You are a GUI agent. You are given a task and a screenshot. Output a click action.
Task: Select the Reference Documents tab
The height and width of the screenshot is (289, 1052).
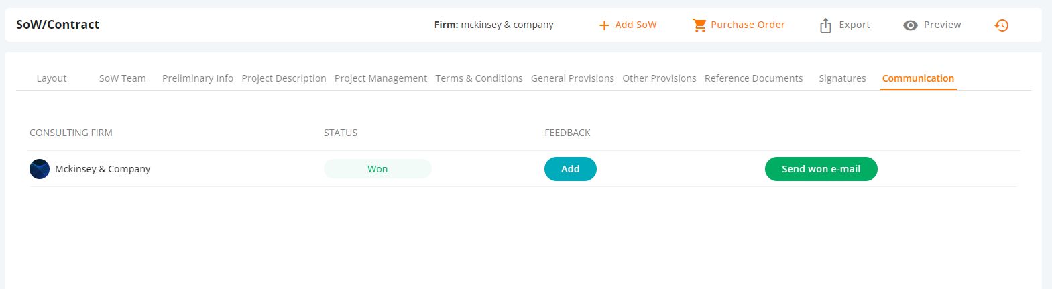[754, 78]
